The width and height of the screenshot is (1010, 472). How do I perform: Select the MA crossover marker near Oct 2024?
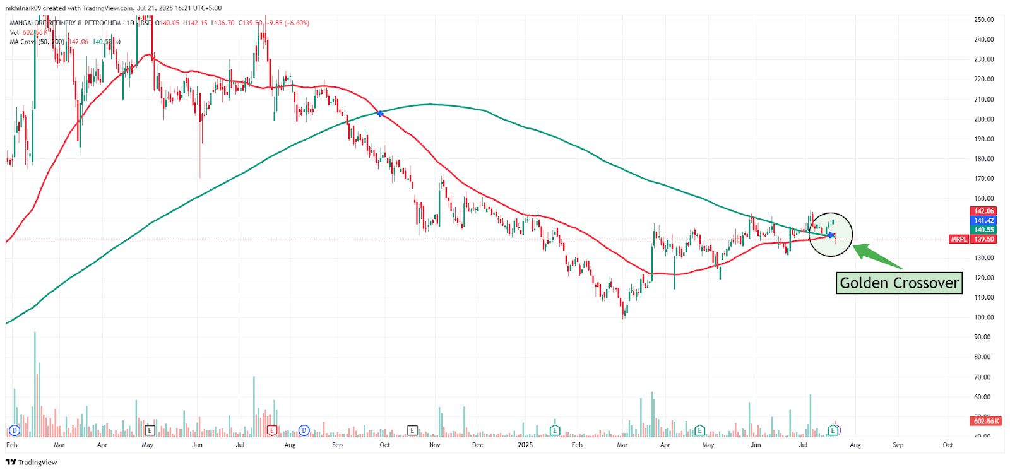click(380, 114)
